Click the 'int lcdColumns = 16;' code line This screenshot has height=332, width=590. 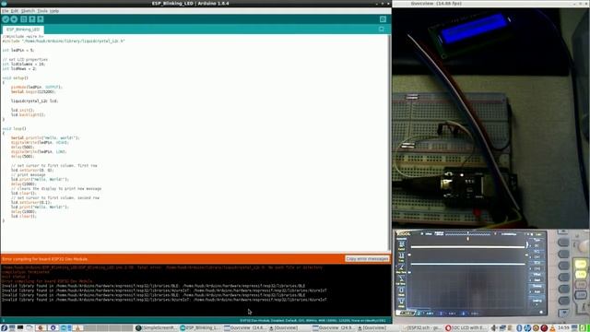tap(23, 64)
